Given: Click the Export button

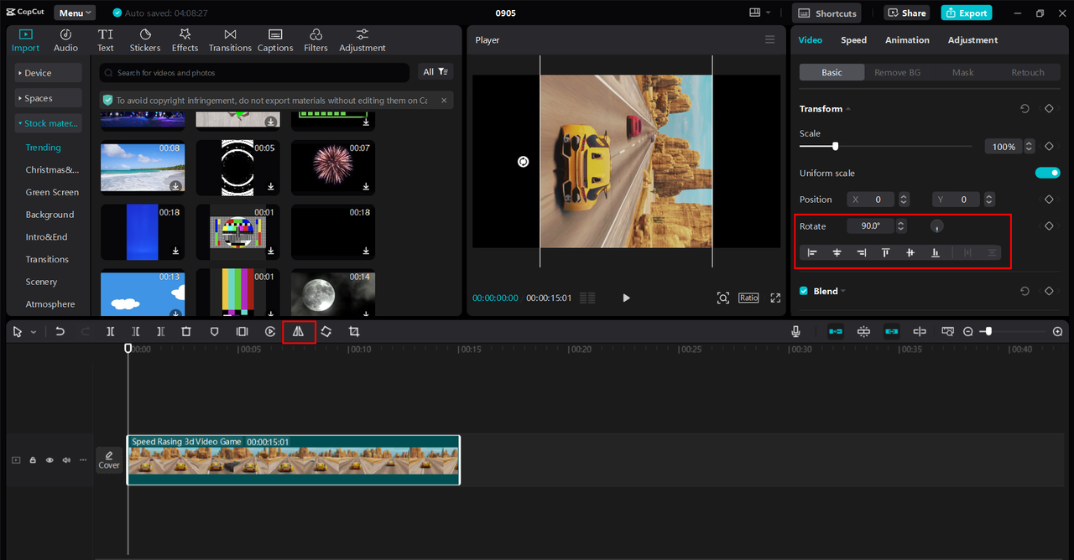Looking at the screenshot, I should click(x=966, y=13).
